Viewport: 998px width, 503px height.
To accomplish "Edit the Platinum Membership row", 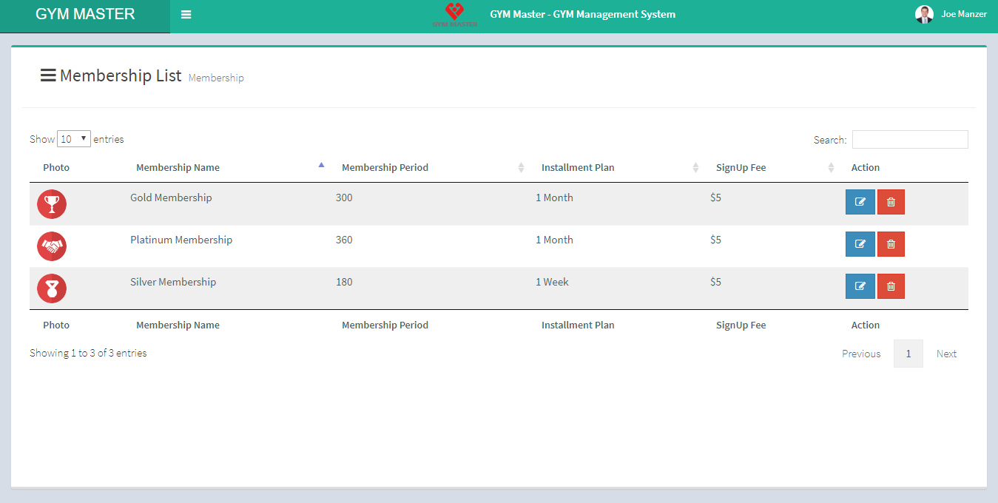I will (860, 244).
